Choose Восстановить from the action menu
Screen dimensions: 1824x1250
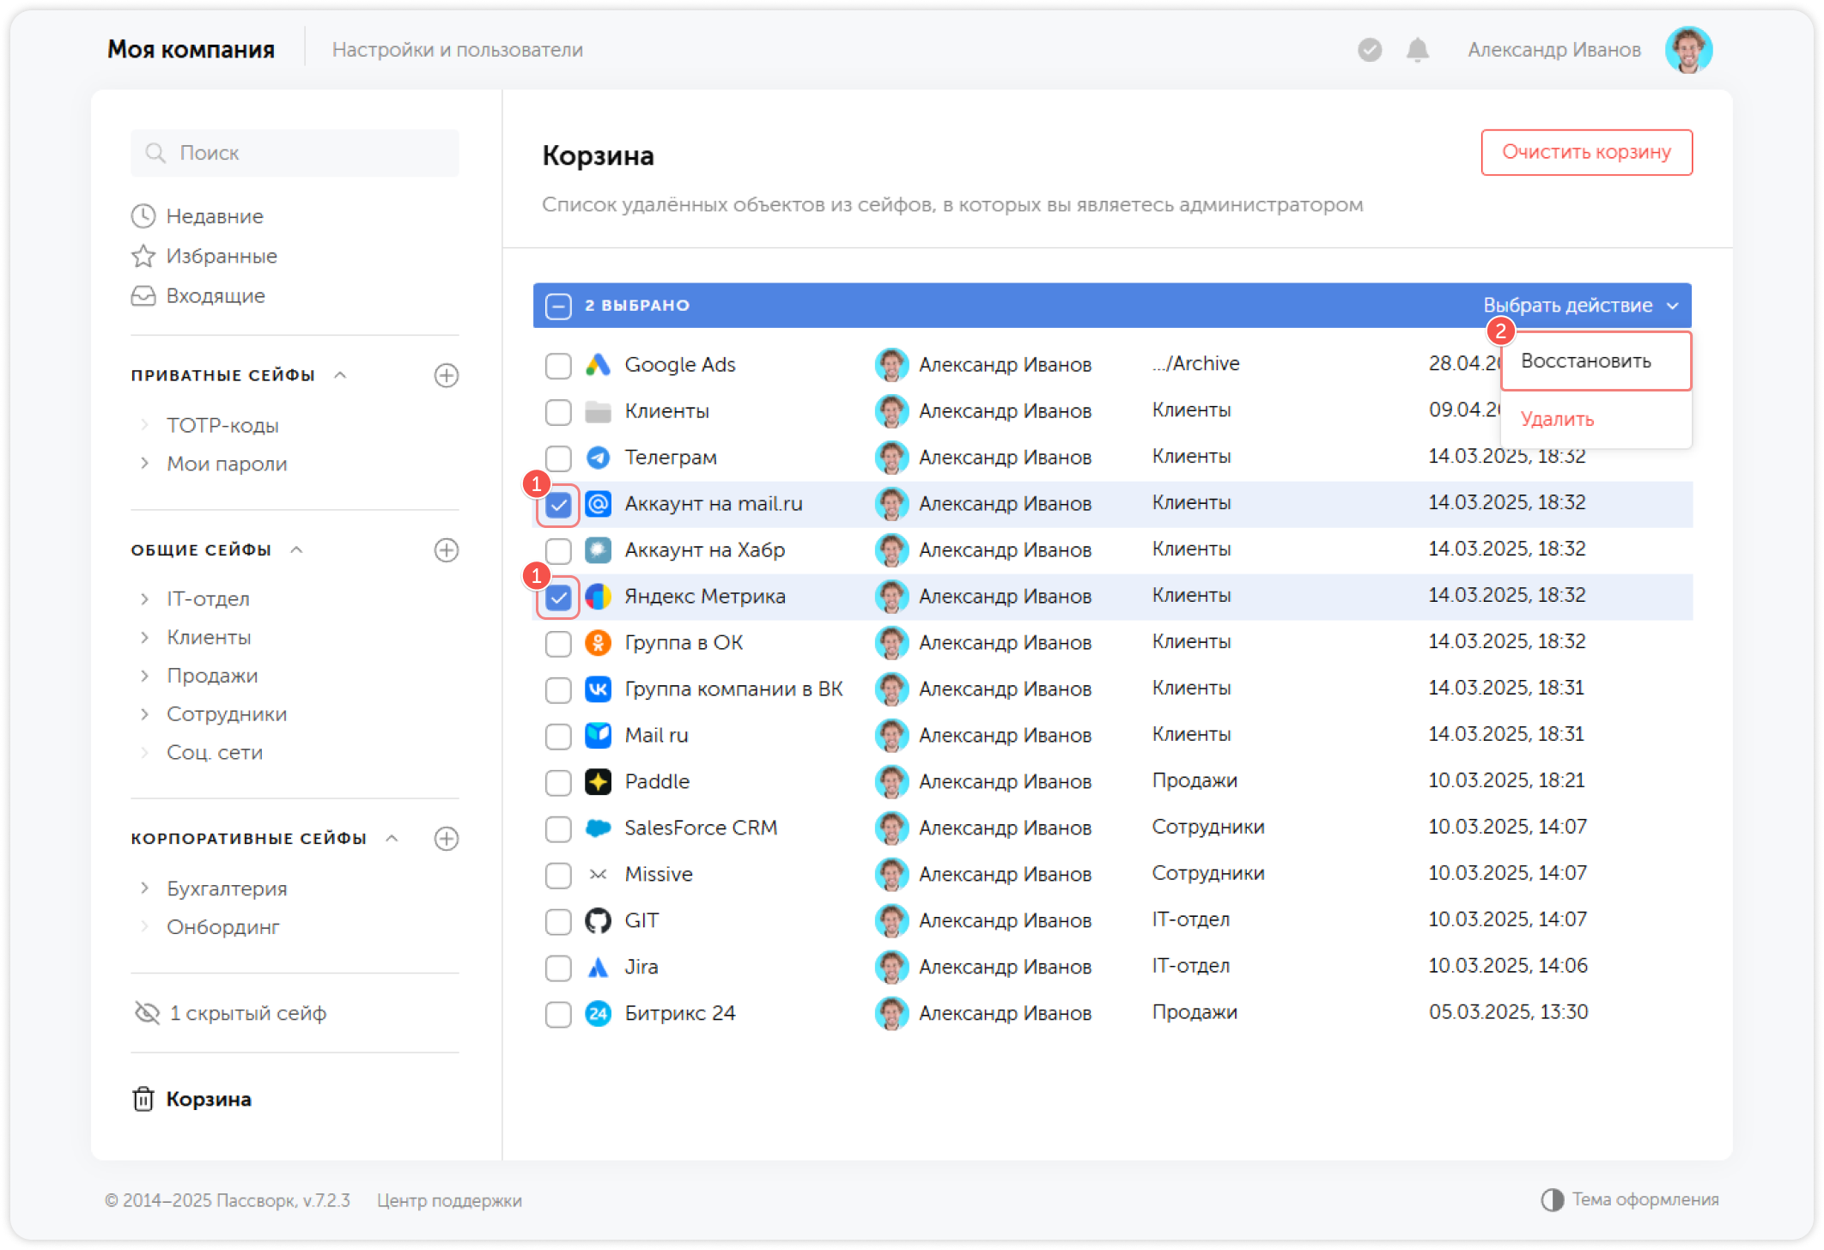pyautogui.click(x=1585, y=361)
